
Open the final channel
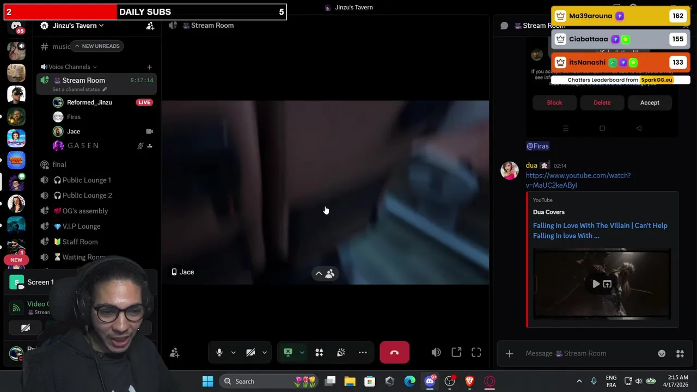[59, 164]
